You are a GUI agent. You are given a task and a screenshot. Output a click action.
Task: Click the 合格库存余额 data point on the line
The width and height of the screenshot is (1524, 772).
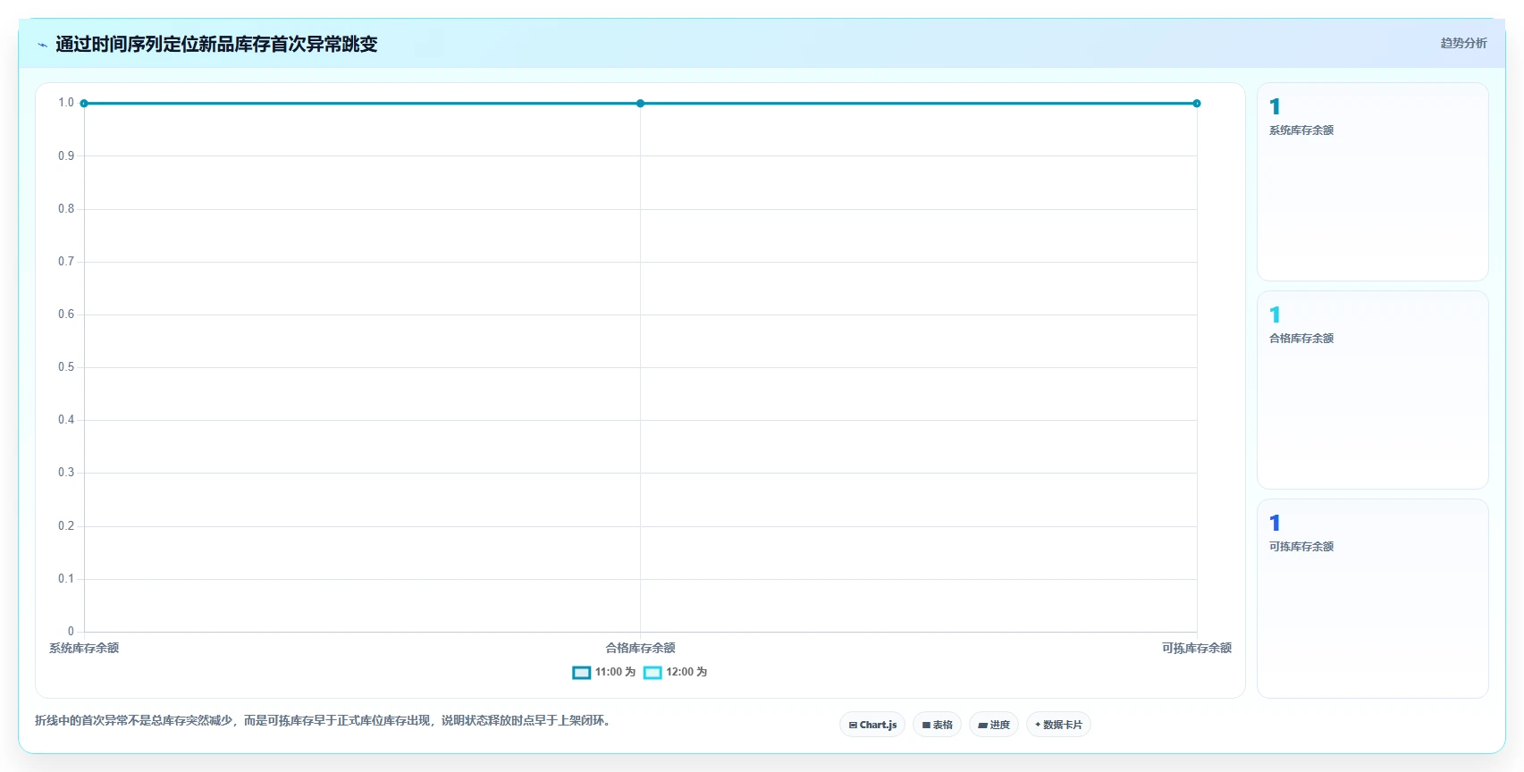click(640, 104)
